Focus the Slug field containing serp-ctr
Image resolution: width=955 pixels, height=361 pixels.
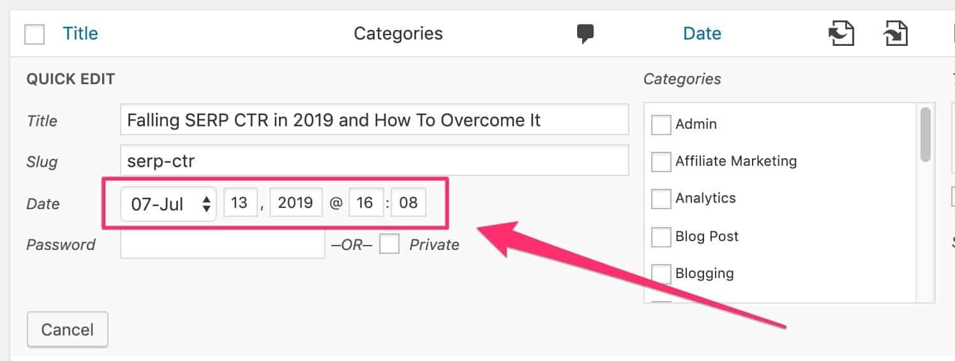click(374, 161)
